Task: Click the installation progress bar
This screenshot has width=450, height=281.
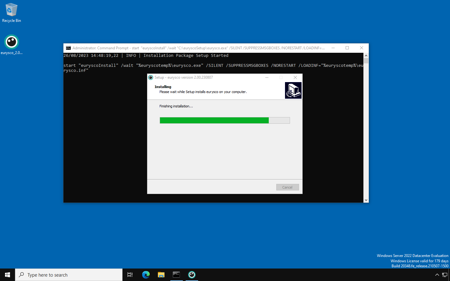Action: 225,121
